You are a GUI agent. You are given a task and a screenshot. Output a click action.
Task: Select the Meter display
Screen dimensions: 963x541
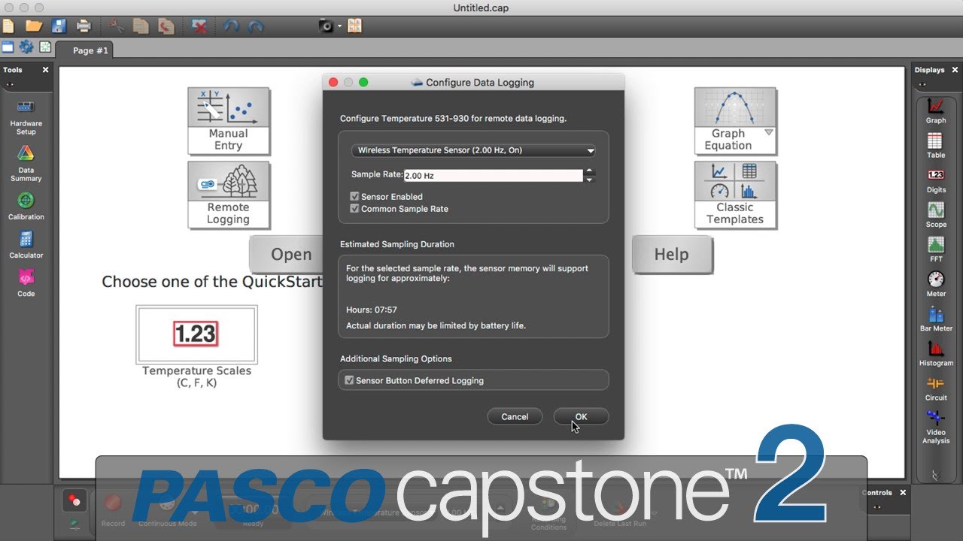pyautogui.click(x=936, y=284)
